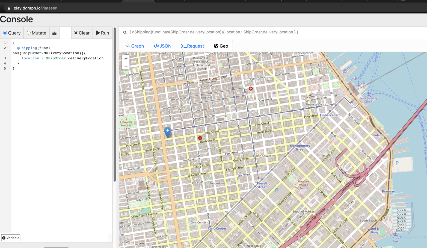Run the query

click(x=102, y=33)
